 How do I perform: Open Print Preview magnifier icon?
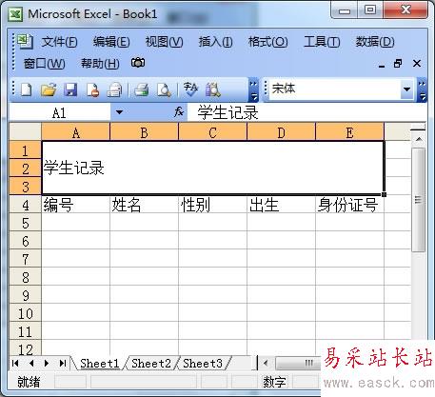tap(164, 89)
